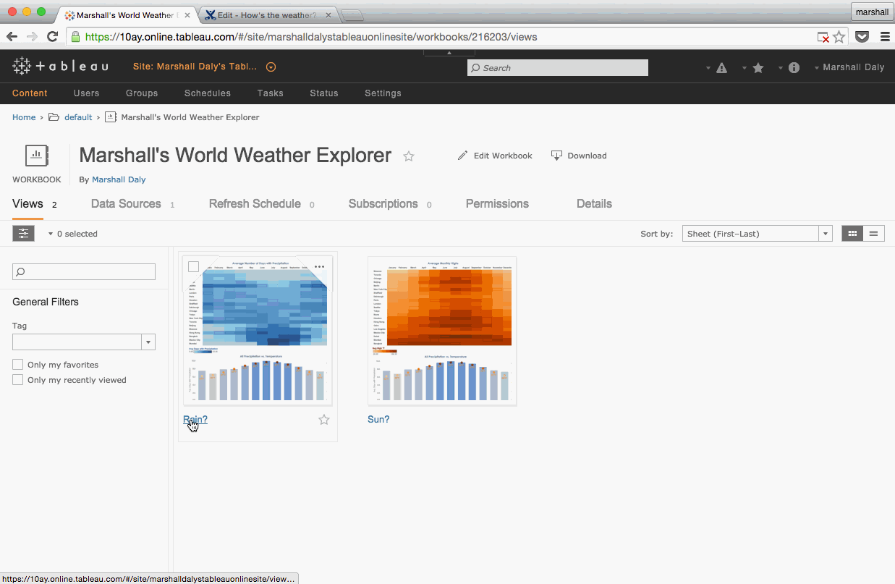The image size is (895, 584).
Task: Click the browser address bar URL
Action: [x=311, y=37]
